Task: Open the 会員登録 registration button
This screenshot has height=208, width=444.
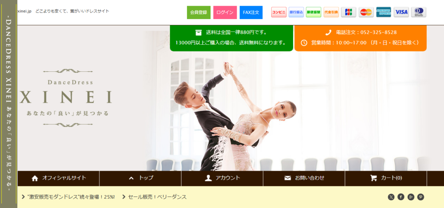Action: click(198, 12)
